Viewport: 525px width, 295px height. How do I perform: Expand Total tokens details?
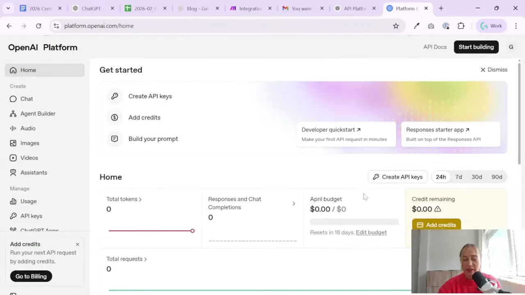[x=124, y=199]
